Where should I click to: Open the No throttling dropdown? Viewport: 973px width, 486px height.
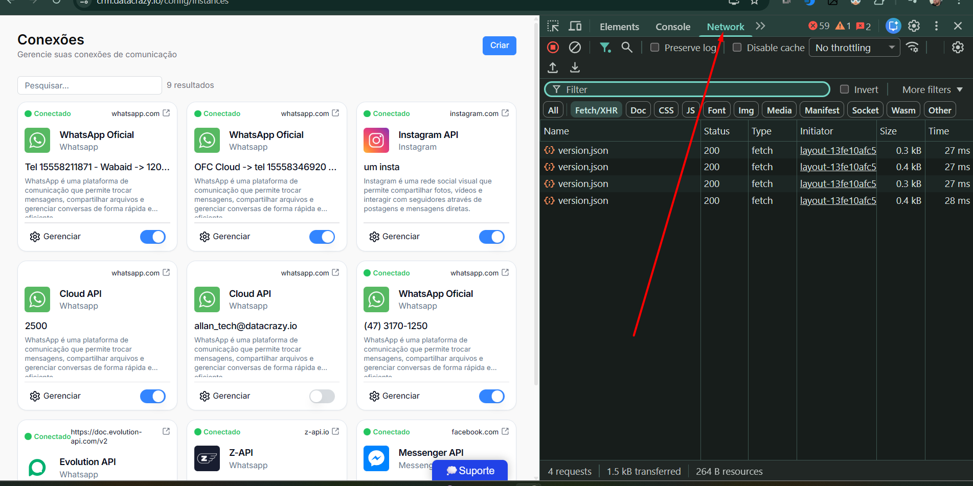(854, 48)
